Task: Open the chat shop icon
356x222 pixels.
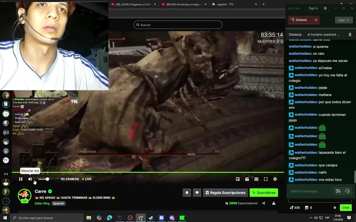Action: (x=307, y=208)
